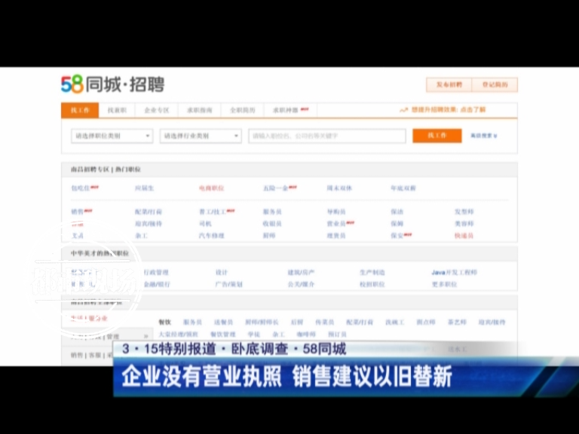Open the 行政管理 category link
The image size is (579, 434).
(156, 272)
